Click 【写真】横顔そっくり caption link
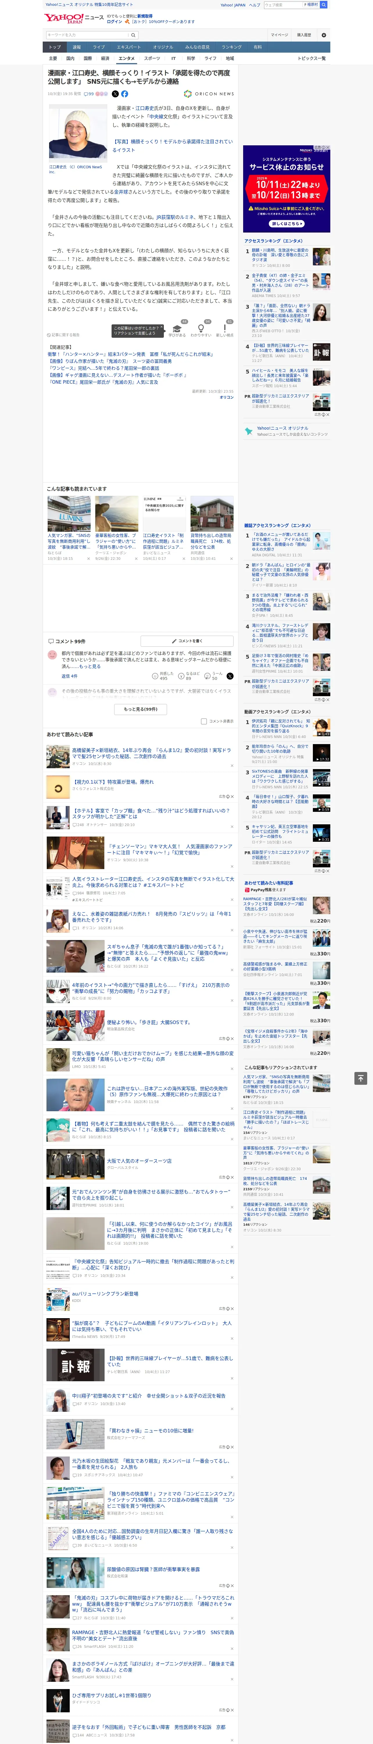Viewport: 373px width, 1744px height. coord(173,146)
